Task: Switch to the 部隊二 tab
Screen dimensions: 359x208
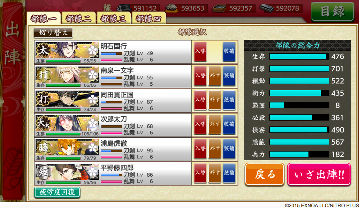Action: pyautogui.click(x=78, y=18)
